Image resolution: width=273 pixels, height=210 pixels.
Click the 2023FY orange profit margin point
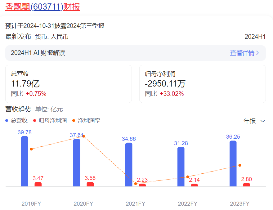(x=240, y=165)
